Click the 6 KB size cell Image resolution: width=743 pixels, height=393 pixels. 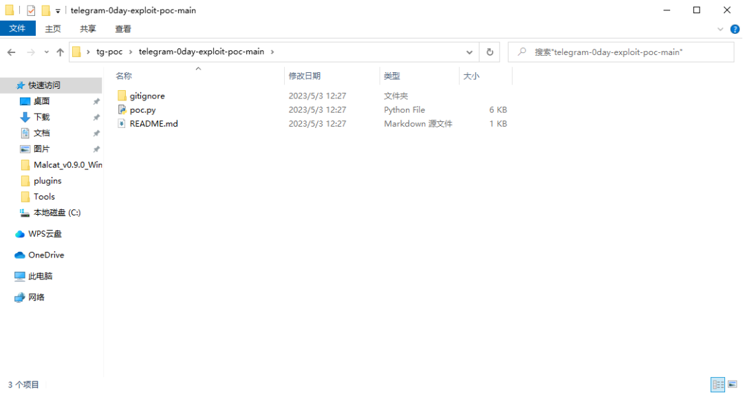tap(498, 109)
